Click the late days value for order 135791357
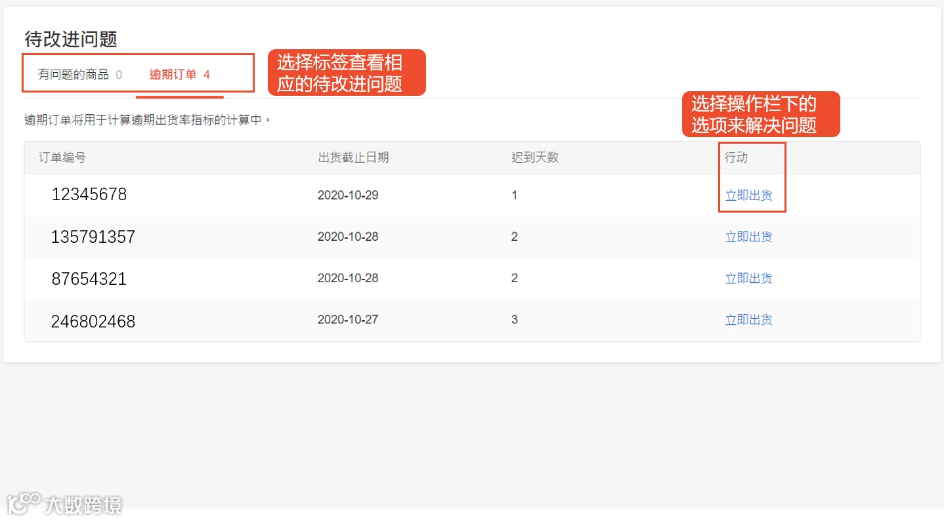 [515, 237]
